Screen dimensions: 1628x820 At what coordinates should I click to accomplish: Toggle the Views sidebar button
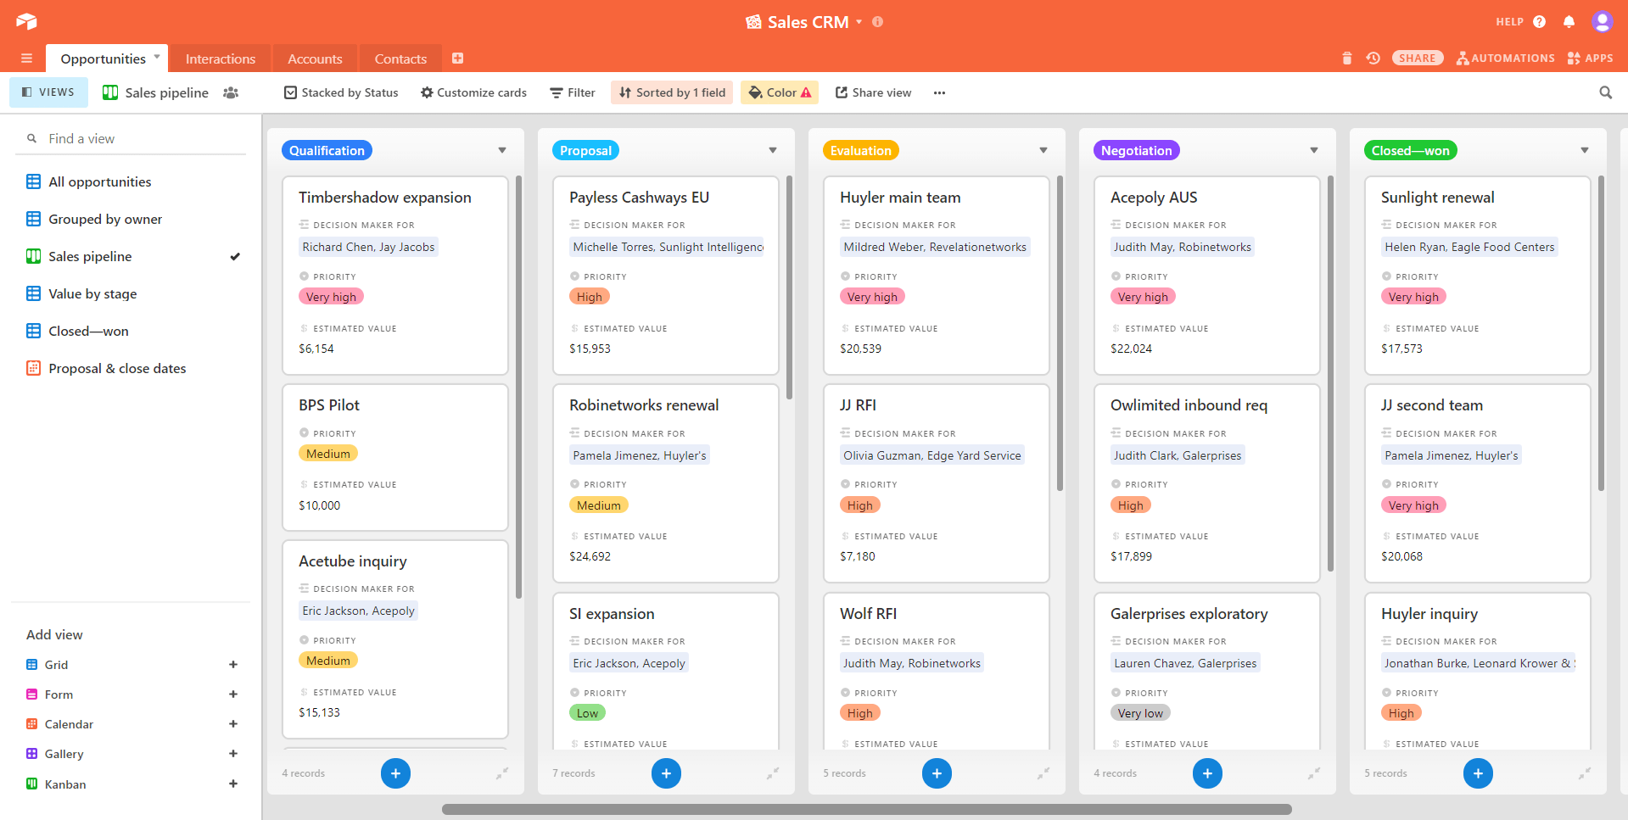point(48,92)
